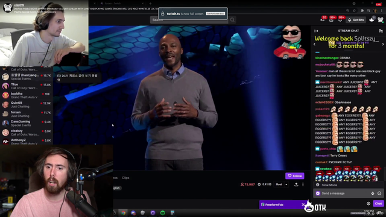Viewport: 386px width, 217px height.
Task: Click the FreeformFob popup label
Action: 274,205
